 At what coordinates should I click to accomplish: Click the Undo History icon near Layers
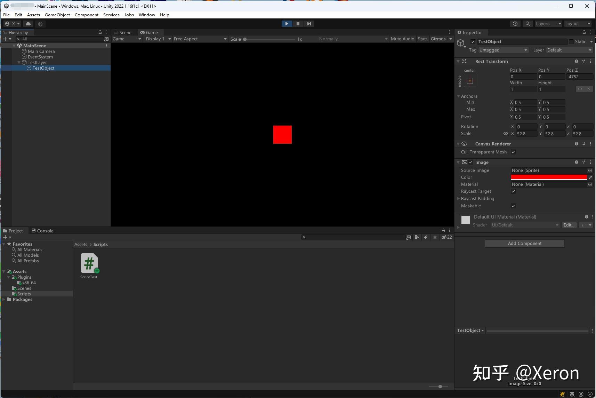(x=515, y=24)
